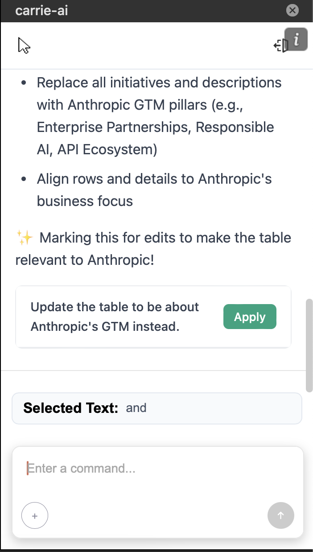Click the selected word "and"

136,408
